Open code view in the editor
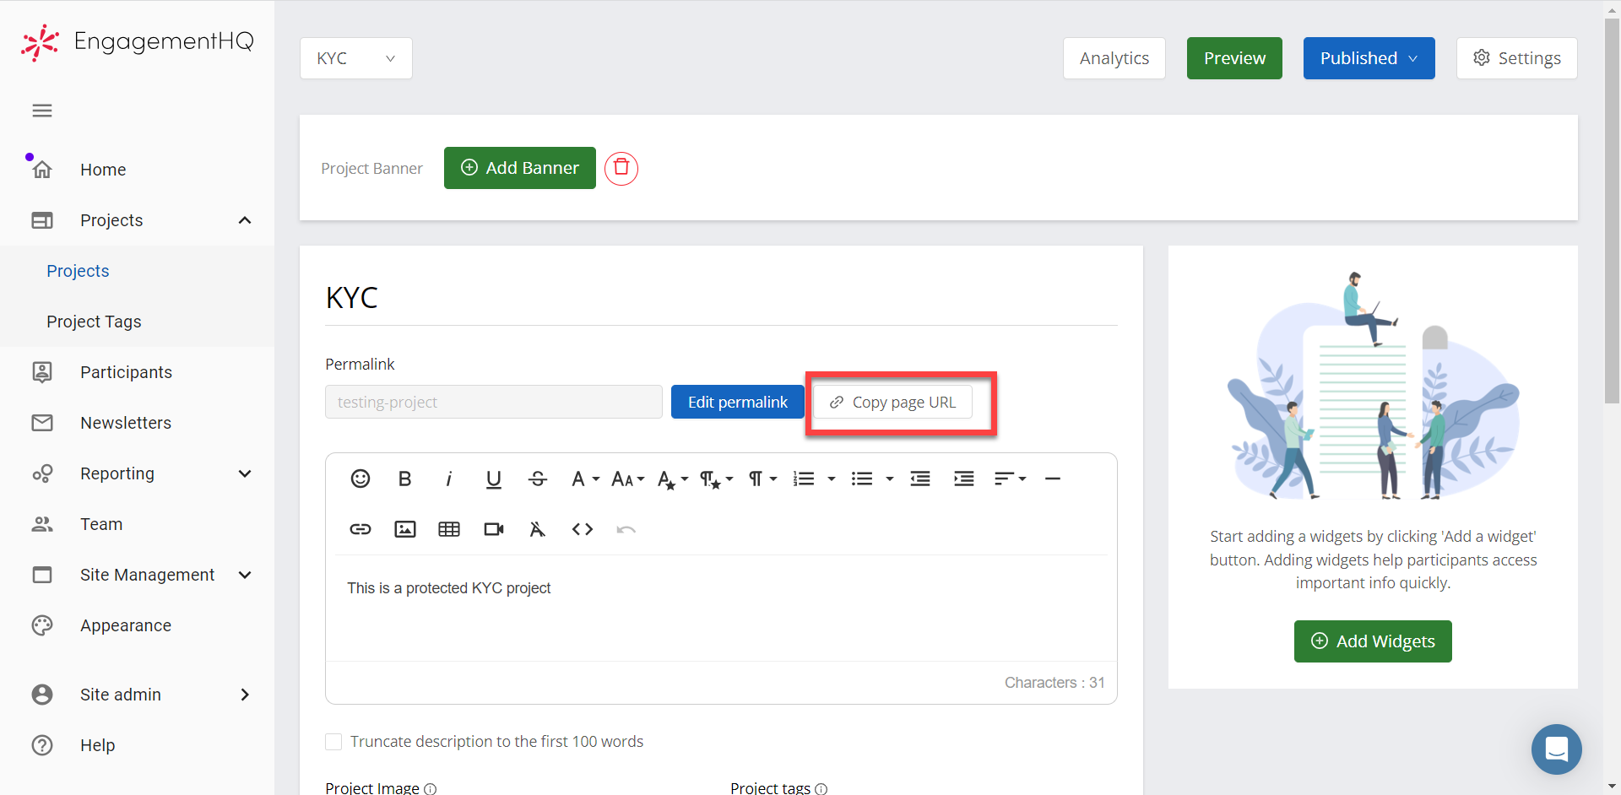Screen dimensions: 1621x795 (583, 529)
